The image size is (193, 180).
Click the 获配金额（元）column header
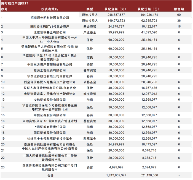[116, 9]
